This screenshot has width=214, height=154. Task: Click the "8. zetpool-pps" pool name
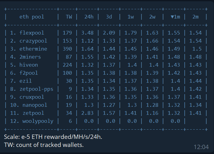[x=32, y=89]
